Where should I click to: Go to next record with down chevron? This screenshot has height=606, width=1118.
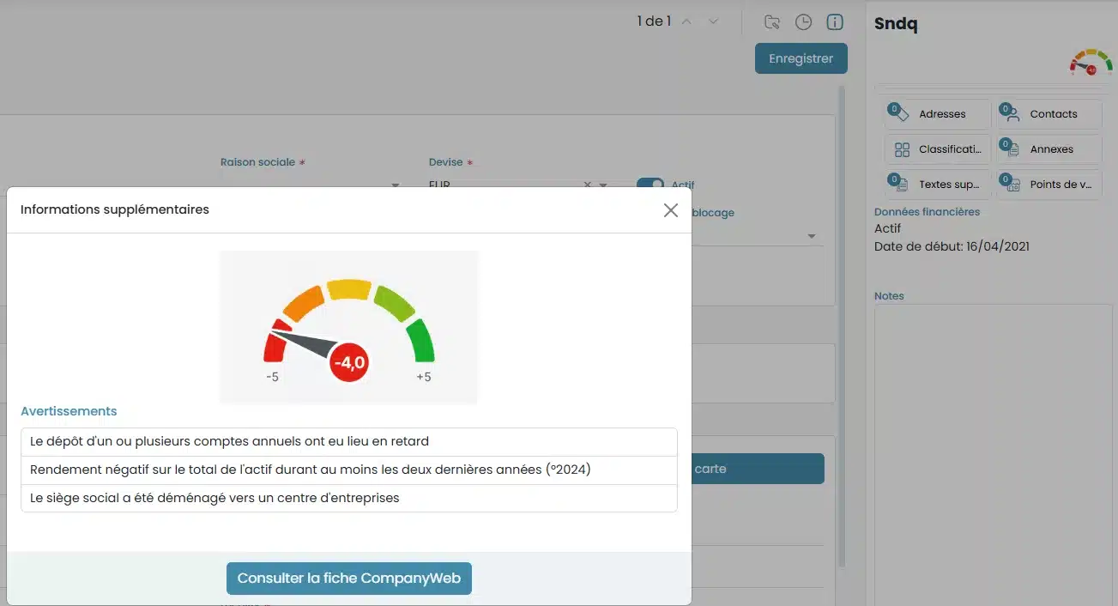(713, 22)
